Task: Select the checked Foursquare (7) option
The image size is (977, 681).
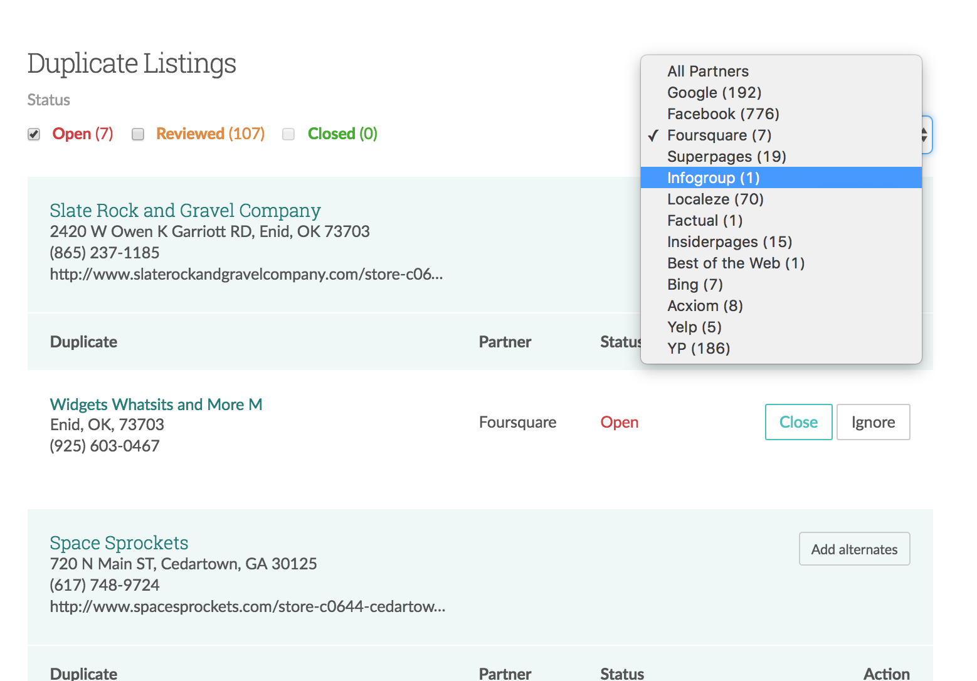Action: pos(719,135)
